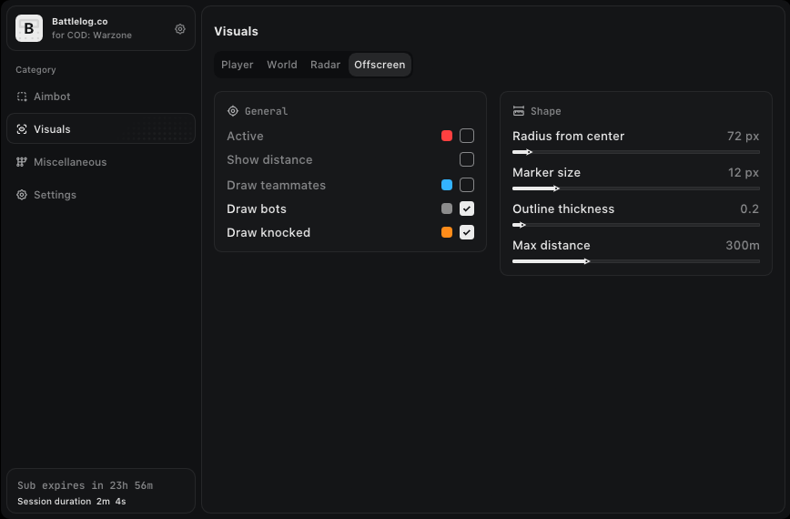The image size is (790, 519).
Task: Select the Offscreen tab
Action: coord(380,65)
